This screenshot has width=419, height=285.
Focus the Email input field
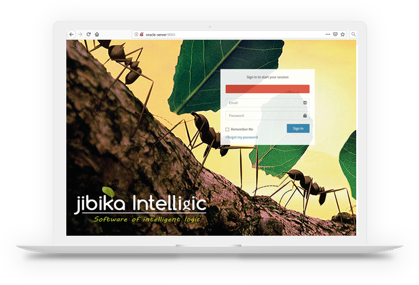[x=268, y=103]
